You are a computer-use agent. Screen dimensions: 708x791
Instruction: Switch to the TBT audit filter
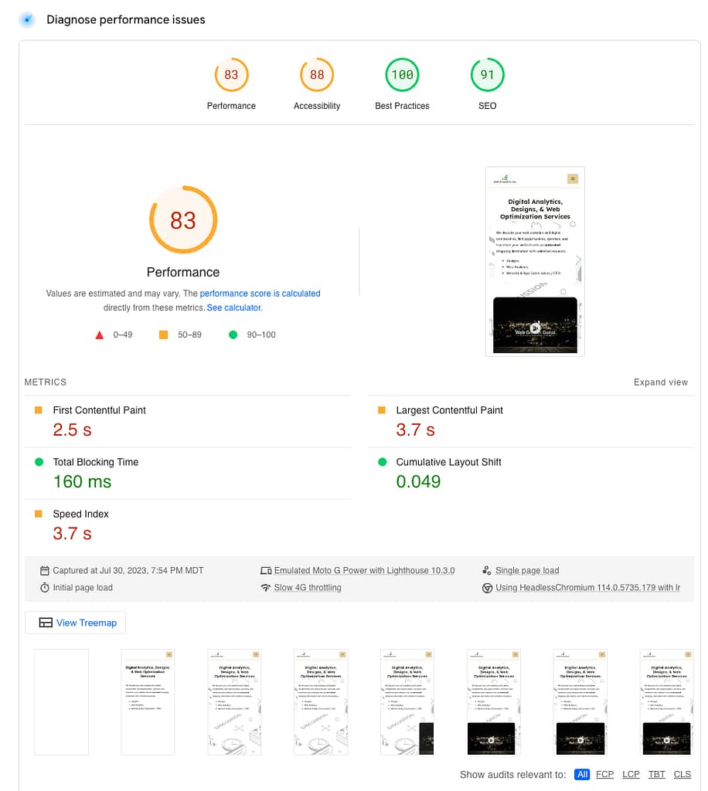click(x=656, y=774)
